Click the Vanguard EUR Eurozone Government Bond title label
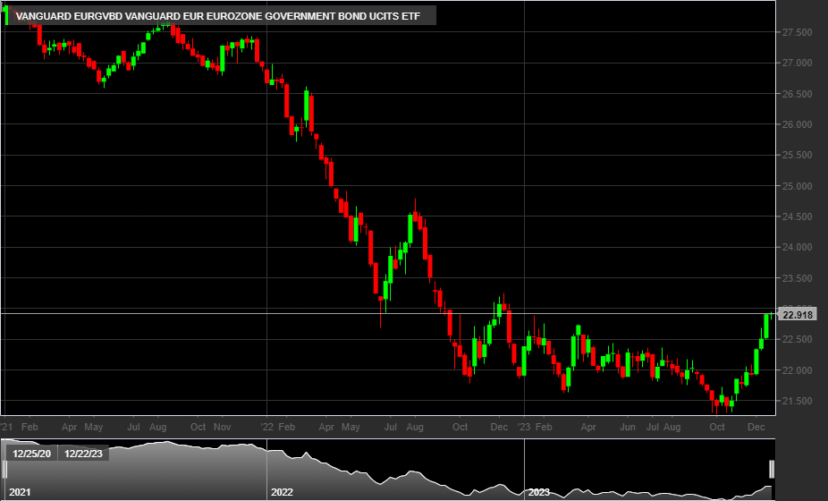 tap(218, 16)
